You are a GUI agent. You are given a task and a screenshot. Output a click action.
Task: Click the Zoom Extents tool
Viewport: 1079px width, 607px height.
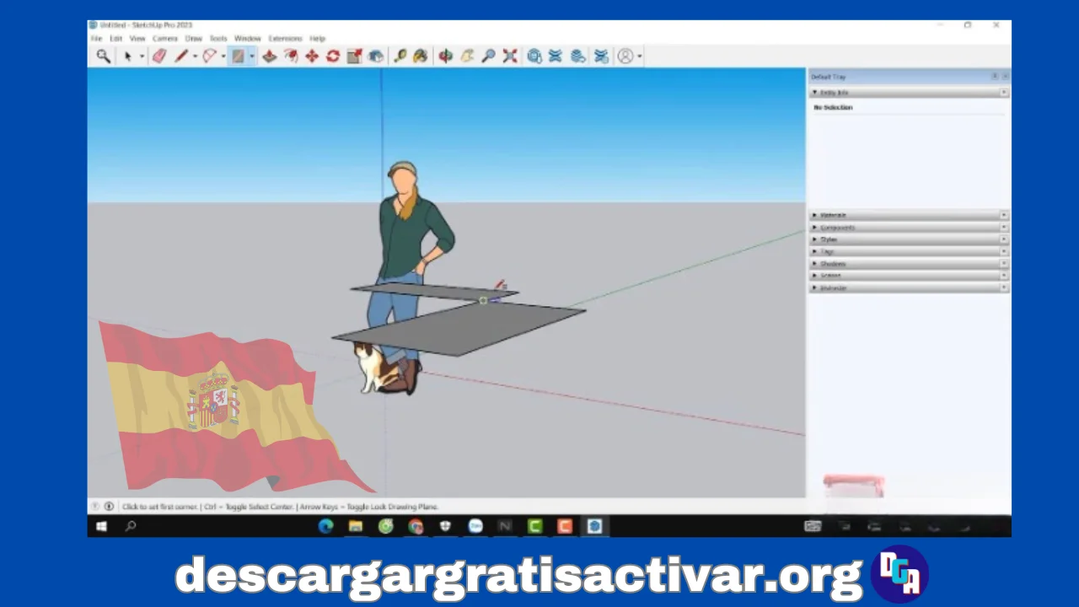click(510, 56)
